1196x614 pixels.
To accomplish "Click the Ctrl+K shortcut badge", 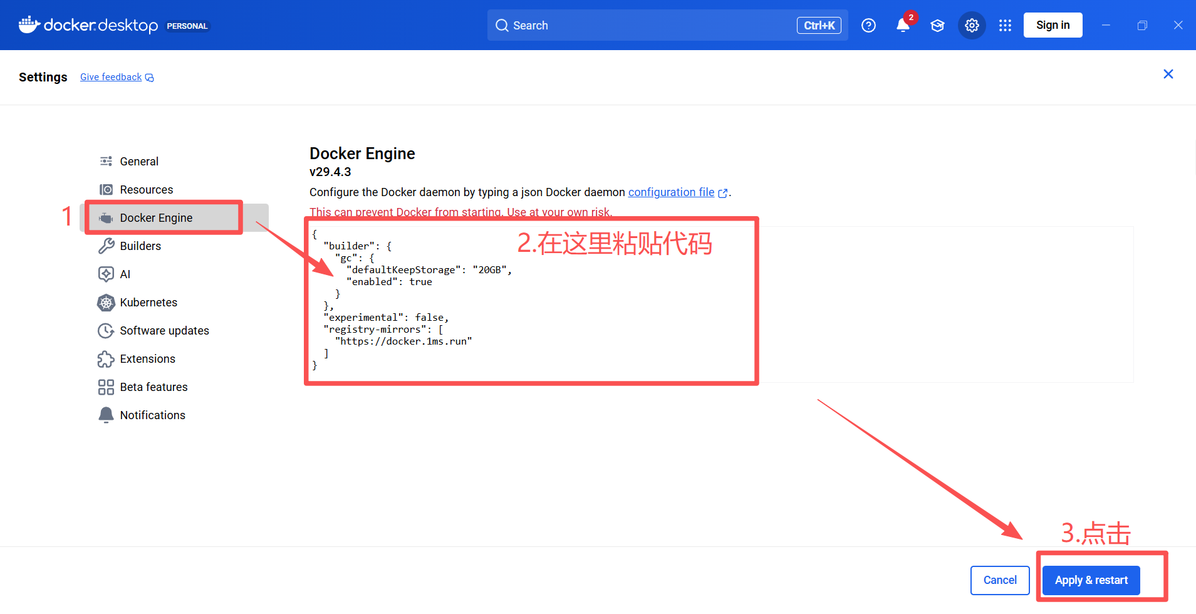I will pyautogui.click(x=819, y=25).
